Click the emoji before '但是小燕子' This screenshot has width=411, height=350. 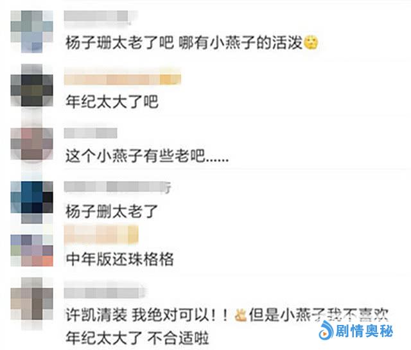pyautogui.click(x=241, y=315)
